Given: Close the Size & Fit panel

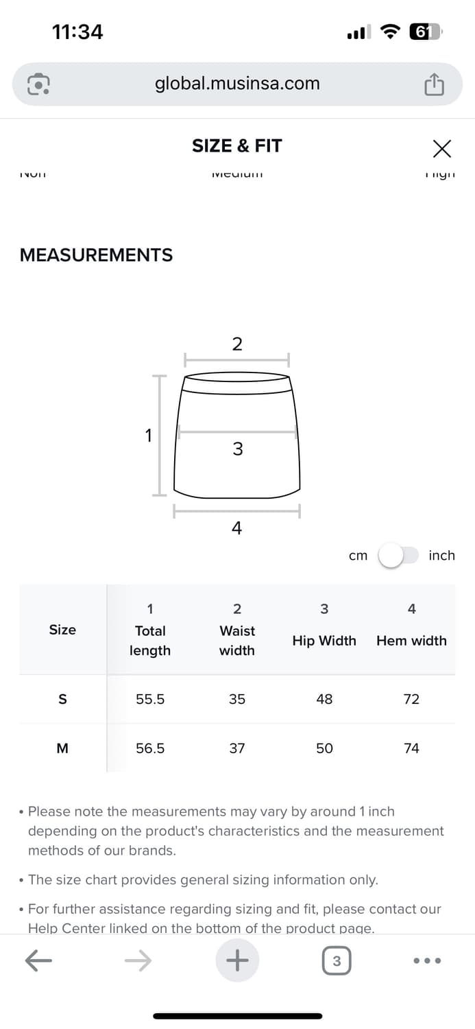Looking at the screenshot, I should tap(442, 147).
